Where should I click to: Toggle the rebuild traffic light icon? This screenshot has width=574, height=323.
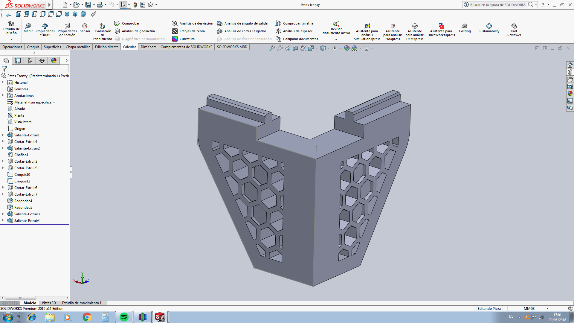tap(135, 5)
